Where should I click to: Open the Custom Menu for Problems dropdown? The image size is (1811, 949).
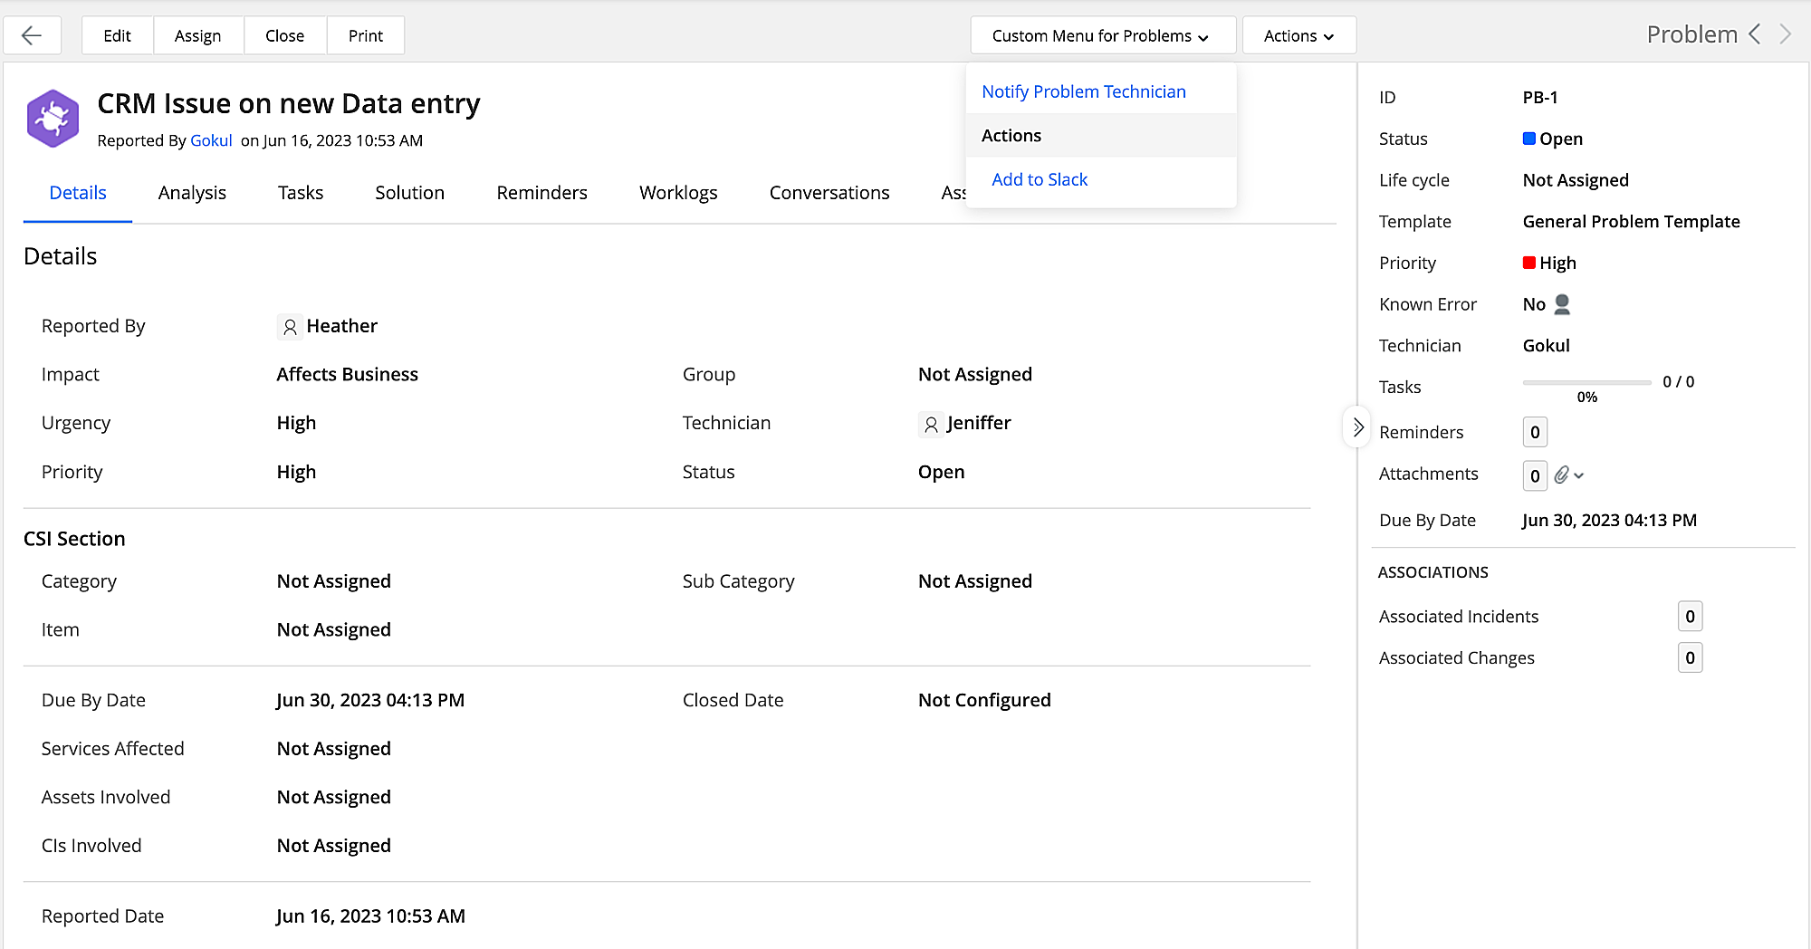click(1101, 35)
